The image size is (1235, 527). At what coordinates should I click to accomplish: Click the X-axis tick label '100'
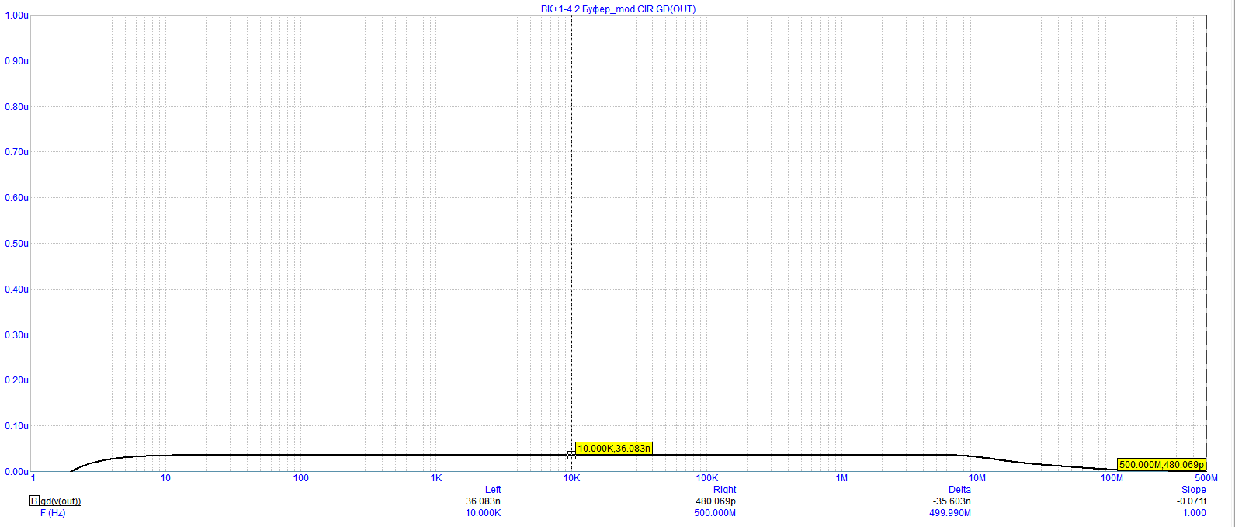point(301,478)
